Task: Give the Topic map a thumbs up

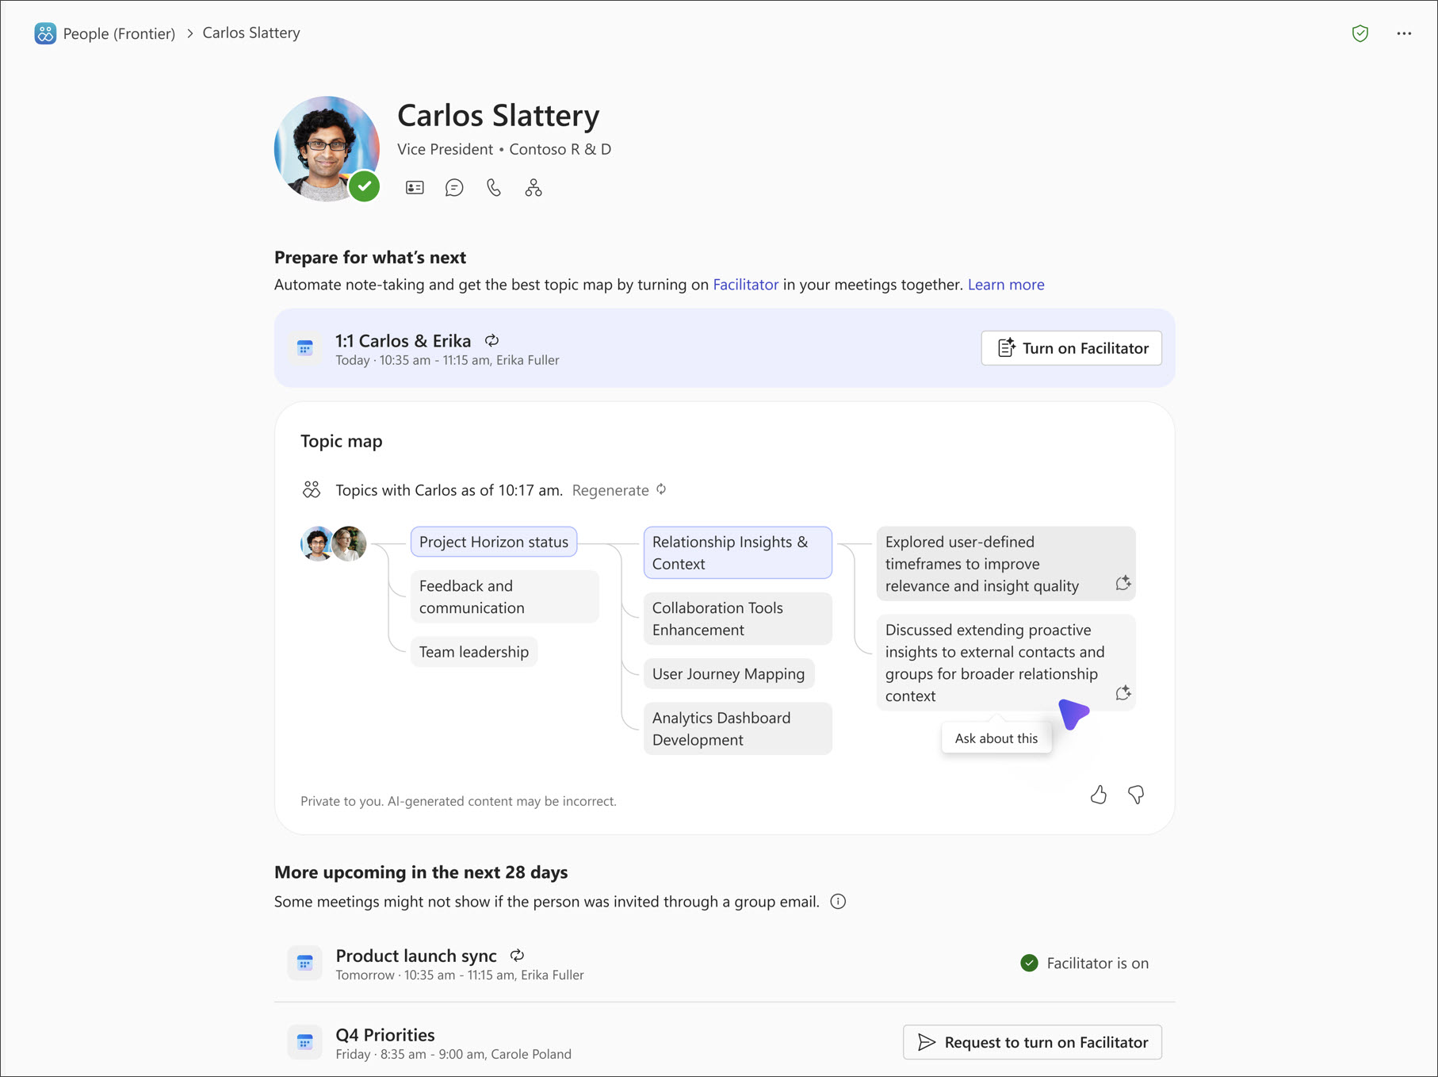Action: click(1099, 795)
